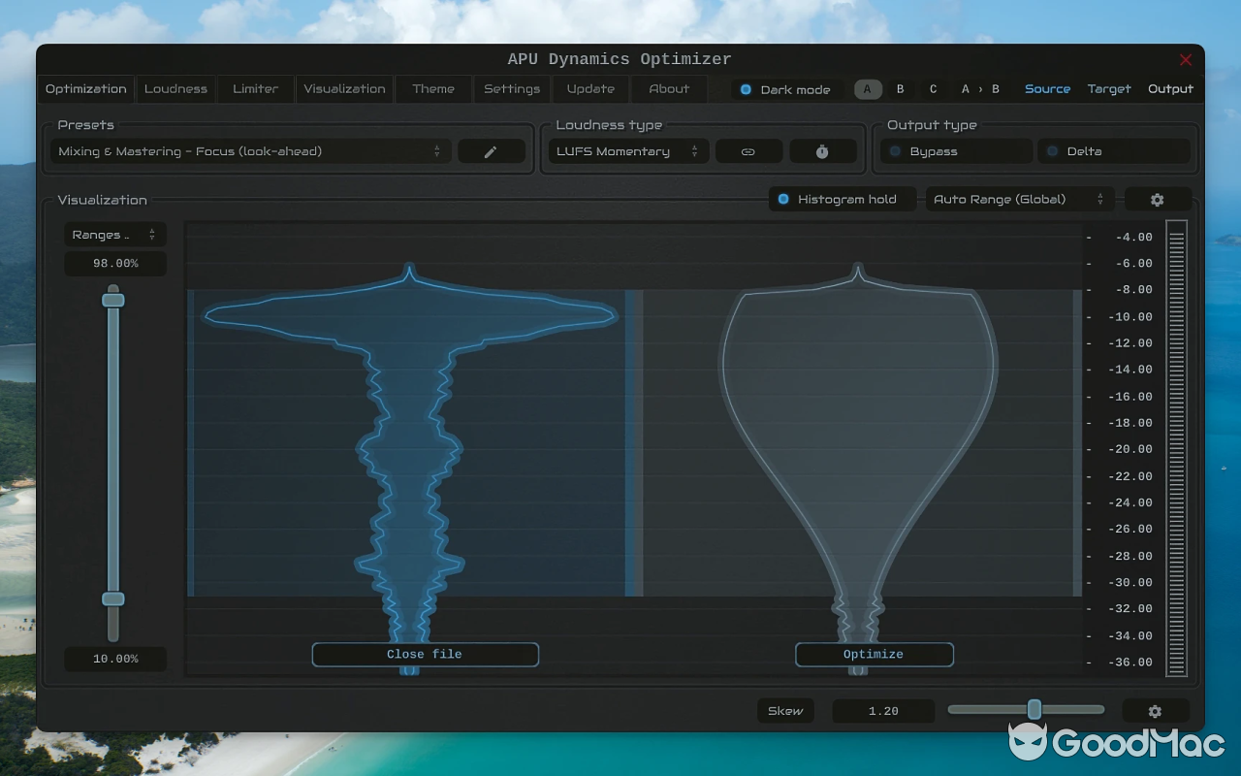Click the link icon in Loudness type
The width and height of the screenshot is (1241, 776).
[x=748, y=151]
